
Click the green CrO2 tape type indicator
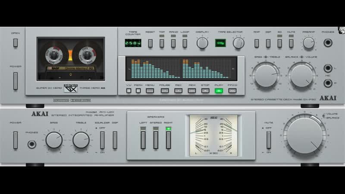220,43
